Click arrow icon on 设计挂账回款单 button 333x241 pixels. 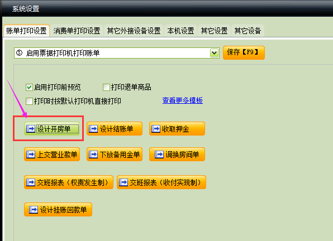point(34,210)
